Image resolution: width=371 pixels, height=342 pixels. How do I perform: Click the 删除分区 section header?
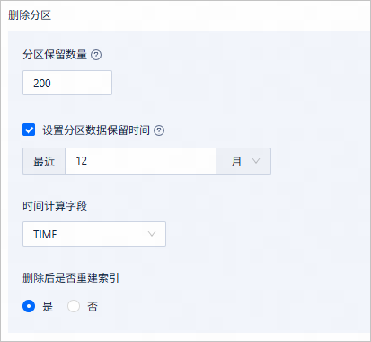coord(30,15)
